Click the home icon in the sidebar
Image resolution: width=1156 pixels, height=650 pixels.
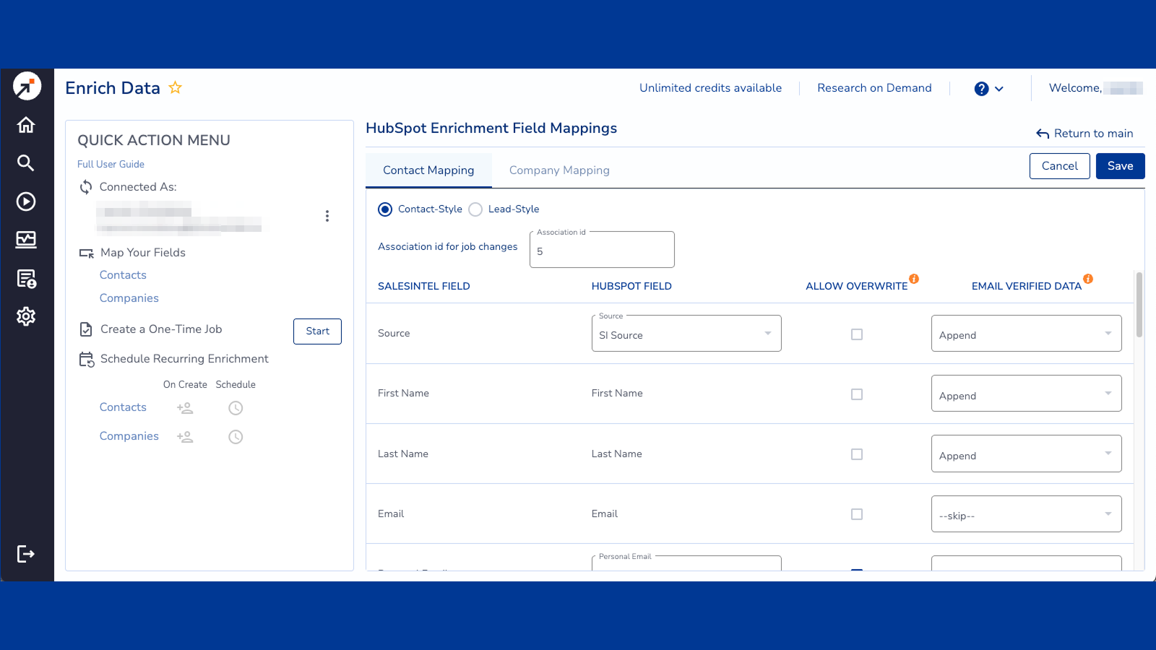coord(26,125)
